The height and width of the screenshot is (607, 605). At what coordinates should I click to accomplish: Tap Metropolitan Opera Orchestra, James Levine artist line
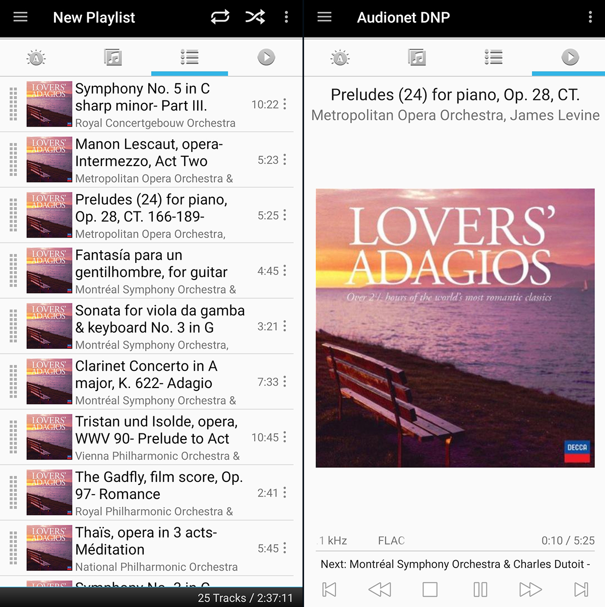(455, 116)
